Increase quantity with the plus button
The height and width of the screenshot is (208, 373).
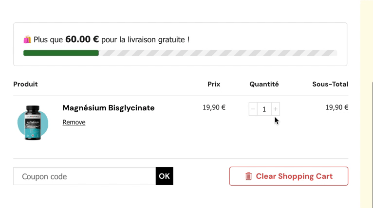point(275,109)
